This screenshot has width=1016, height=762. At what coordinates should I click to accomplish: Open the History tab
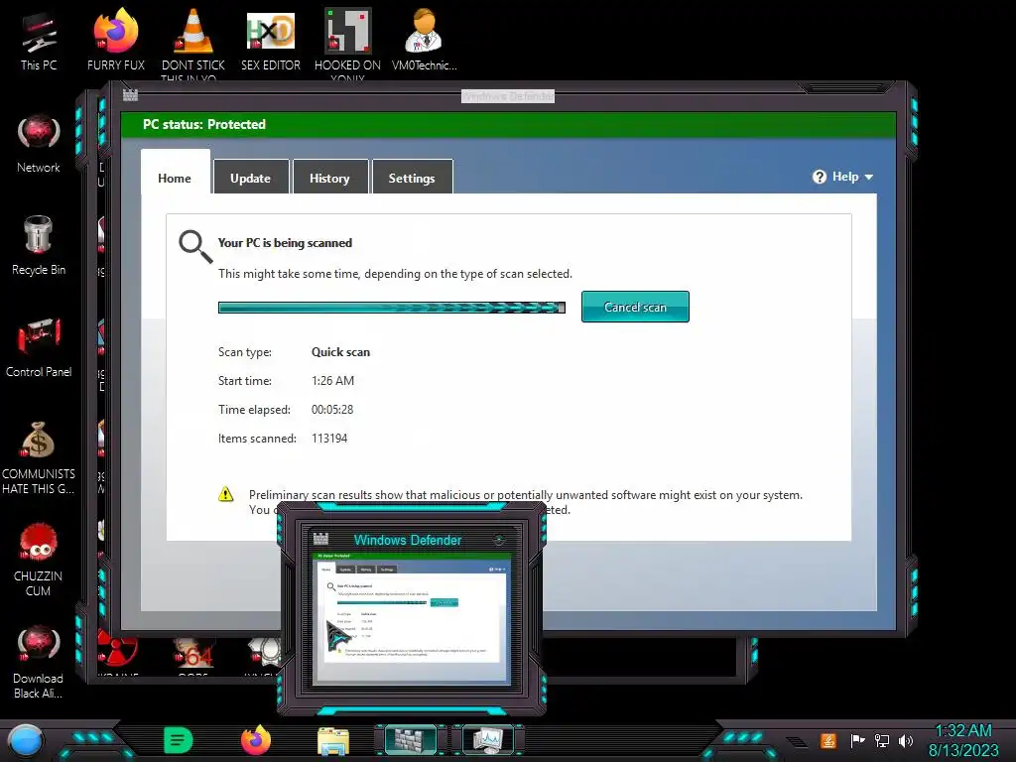click(329, 177)
